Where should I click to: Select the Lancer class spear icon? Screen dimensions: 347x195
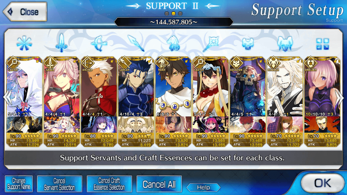(x=136, y=43)
